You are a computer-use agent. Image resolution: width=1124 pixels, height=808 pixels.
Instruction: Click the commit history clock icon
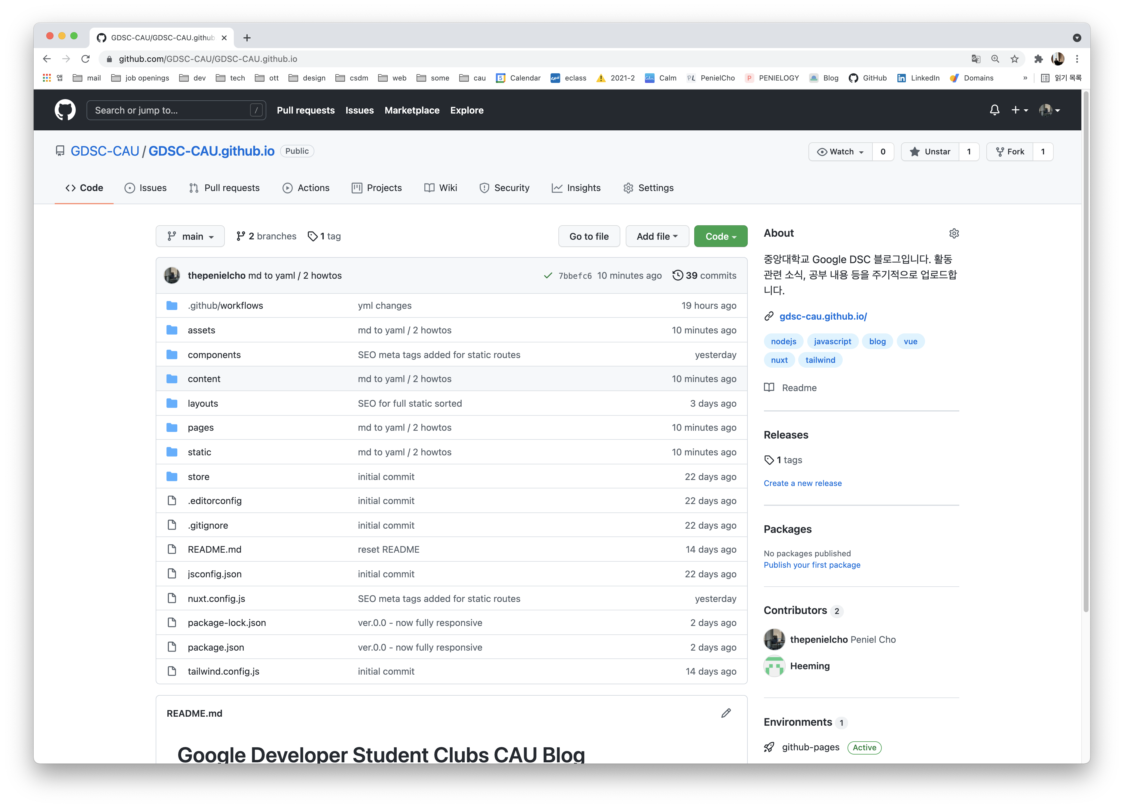coord(677,275)
